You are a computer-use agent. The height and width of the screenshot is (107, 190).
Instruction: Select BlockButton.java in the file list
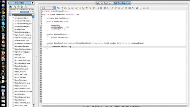coord(21,66)
